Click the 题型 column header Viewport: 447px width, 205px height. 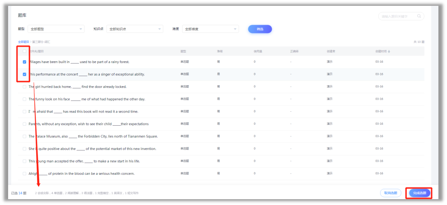click(x=183, y=51)
